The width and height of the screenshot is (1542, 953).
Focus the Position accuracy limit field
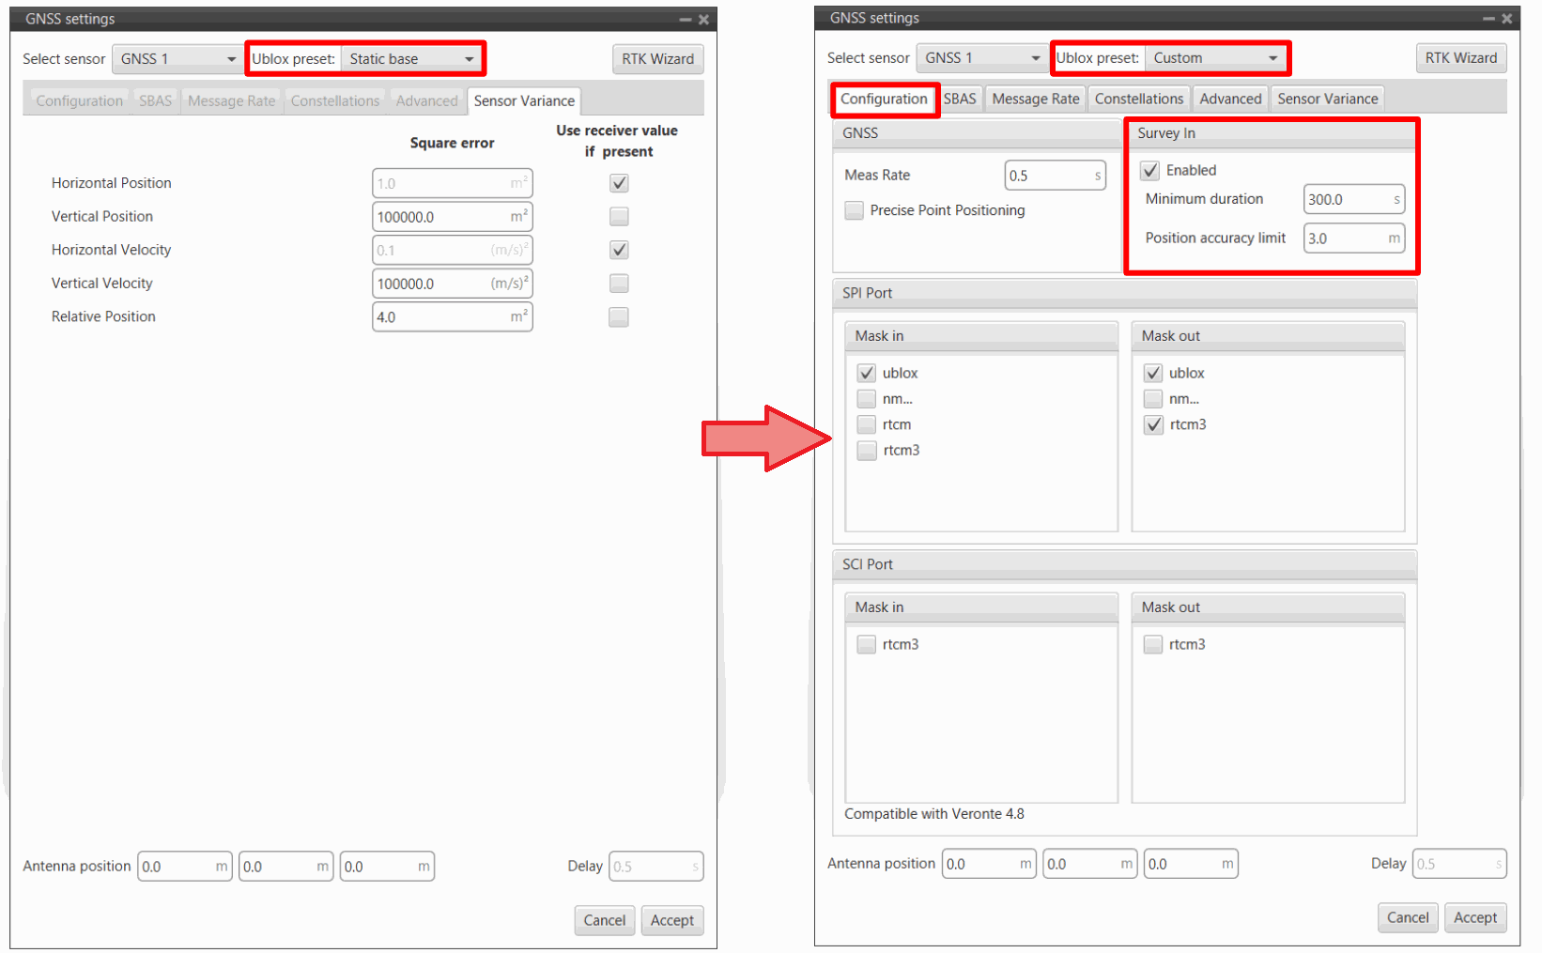tap(1347, 238)
